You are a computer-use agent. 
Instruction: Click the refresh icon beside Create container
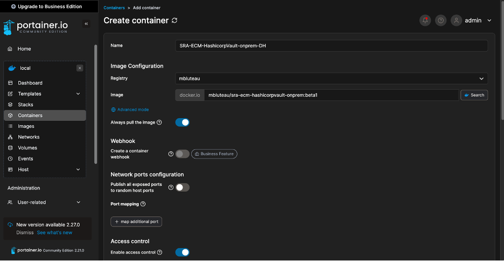[x=174, y=20]
